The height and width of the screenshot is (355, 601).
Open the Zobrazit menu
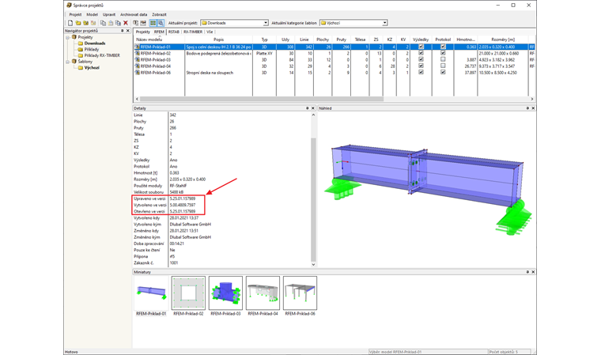[159, 14]
